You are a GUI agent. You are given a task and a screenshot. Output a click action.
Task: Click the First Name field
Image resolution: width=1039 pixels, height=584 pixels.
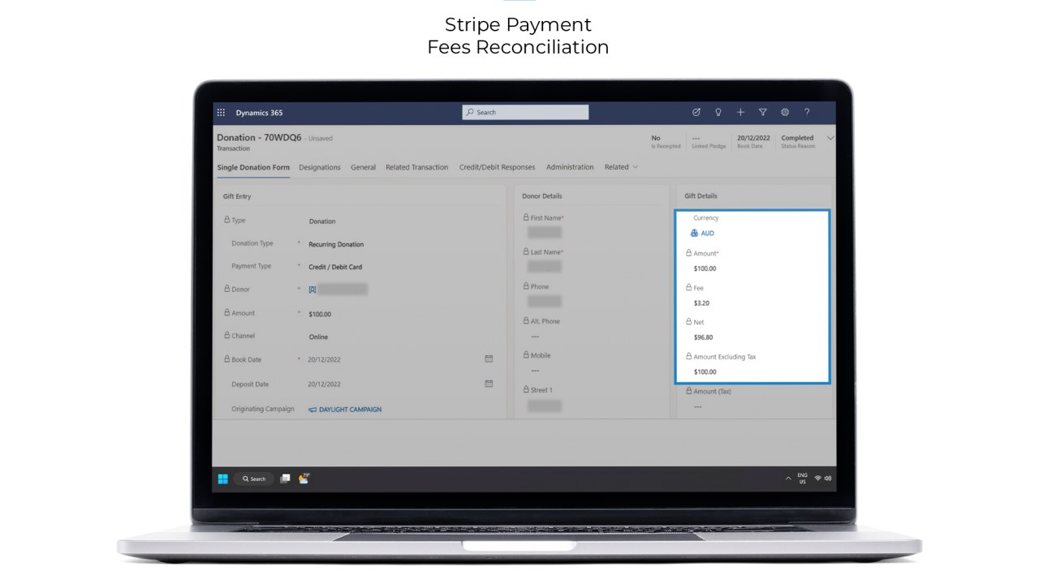pyautogui.click(x=544, y=232)
